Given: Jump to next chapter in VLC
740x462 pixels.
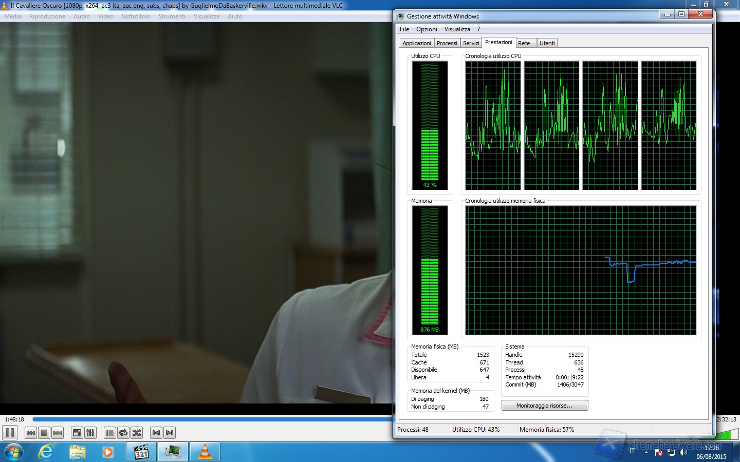Looking at the screenshot, I should coord(170,433).
